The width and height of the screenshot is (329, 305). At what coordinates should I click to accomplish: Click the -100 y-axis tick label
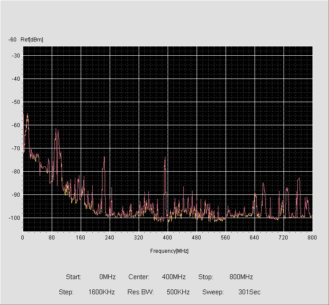click(14, 218)
